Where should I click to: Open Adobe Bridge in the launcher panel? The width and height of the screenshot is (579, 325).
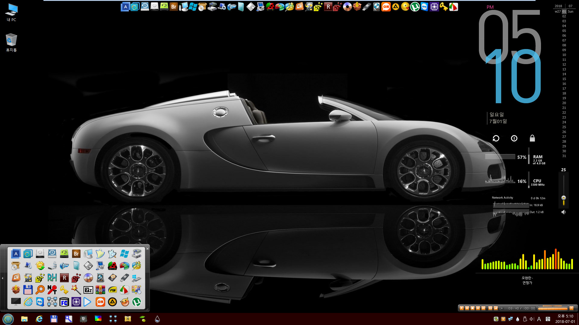click(76, 254)
